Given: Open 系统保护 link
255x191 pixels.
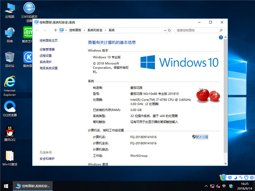Looking at the screenshot, I should click(45, 62).
